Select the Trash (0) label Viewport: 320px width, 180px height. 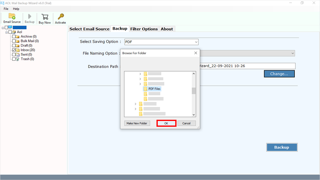27,59
